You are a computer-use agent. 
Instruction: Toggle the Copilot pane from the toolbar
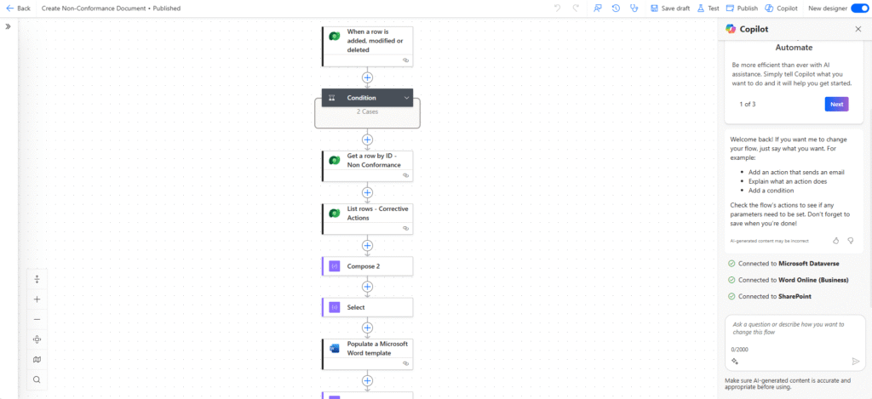[781, 8]
